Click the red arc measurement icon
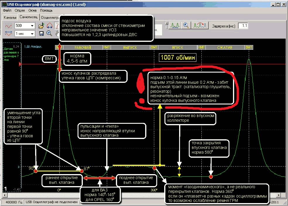 49,25
